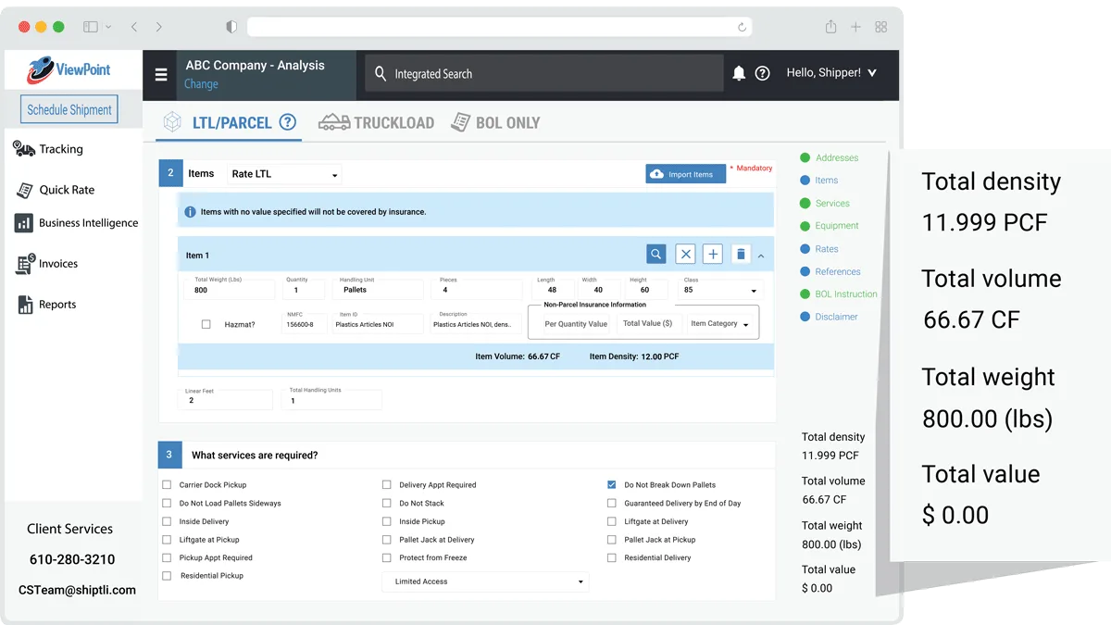This screenshot has height=625, width=1111.
Task: Add a new item with plus icon
Action: point(712,254)
